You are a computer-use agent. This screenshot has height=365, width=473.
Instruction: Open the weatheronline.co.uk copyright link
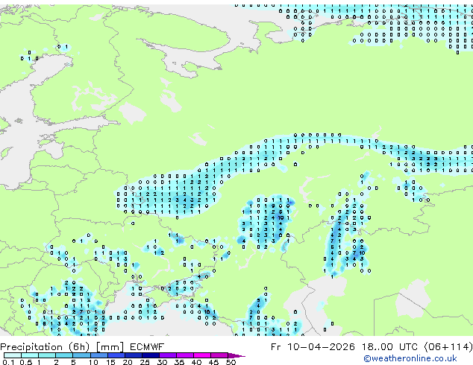410,358
